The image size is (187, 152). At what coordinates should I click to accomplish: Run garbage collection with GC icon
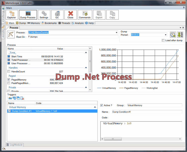pos(57,15)
